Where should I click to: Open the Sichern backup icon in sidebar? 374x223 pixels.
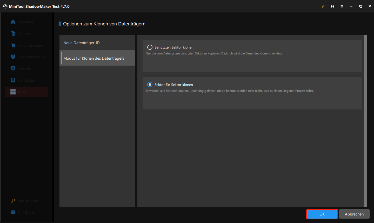pyautogui.click(x=13, y=33)
